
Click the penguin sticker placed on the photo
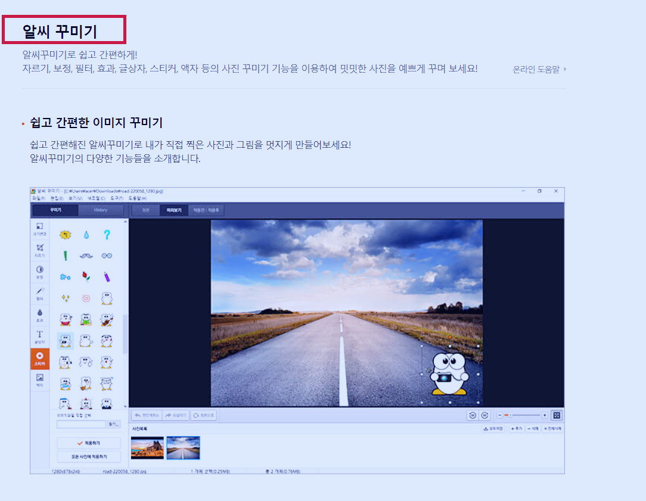[449, 374]
